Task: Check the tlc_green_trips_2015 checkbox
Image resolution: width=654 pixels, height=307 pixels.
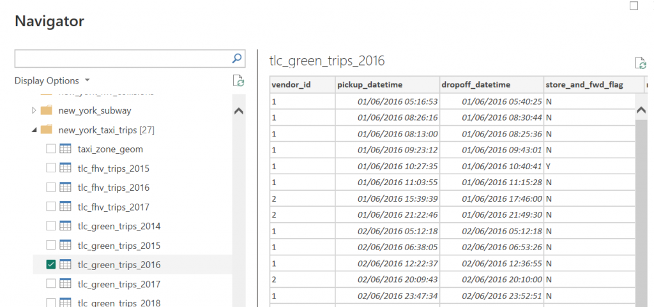Action: click(51, 246)
